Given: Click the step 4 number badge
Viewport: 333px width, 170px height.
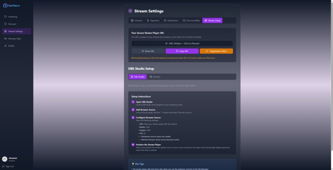Looking at the screenshot, I should click(133, 144).
